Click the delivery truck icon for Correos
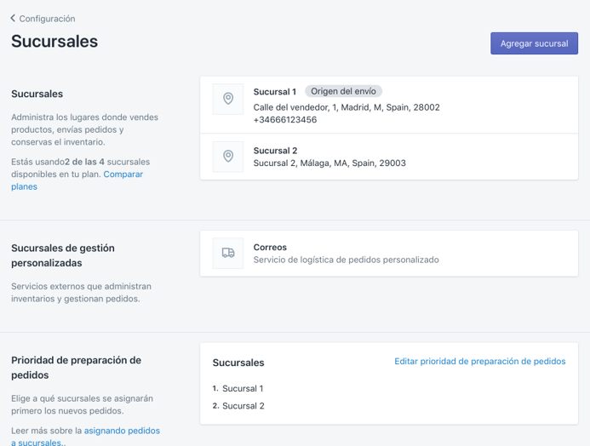Screen dimensions: 590x446 [227, 253]
